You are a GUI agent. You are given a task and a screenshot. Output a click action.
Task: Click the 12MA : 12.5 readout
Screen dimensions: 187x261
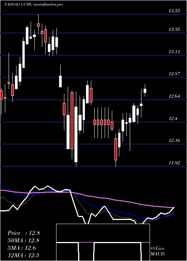pos(24,255)
